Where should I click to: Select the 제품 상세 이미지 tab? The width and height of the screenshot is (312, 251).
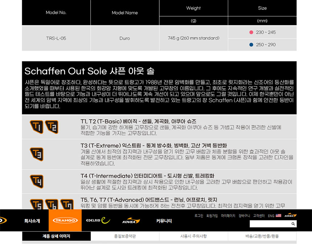(x=56, y=236)
